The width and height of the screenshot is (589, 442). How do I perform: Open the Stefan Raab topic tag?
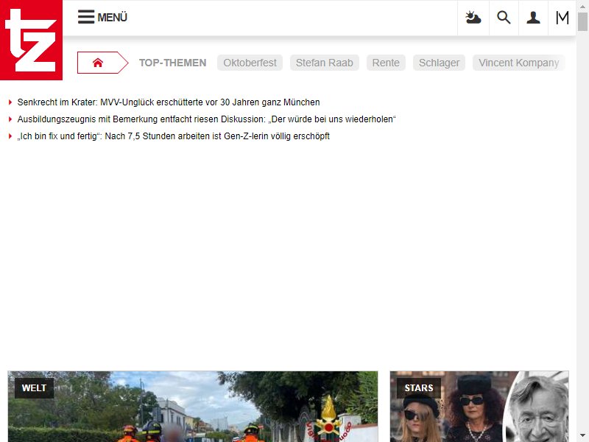pos(324,63)
